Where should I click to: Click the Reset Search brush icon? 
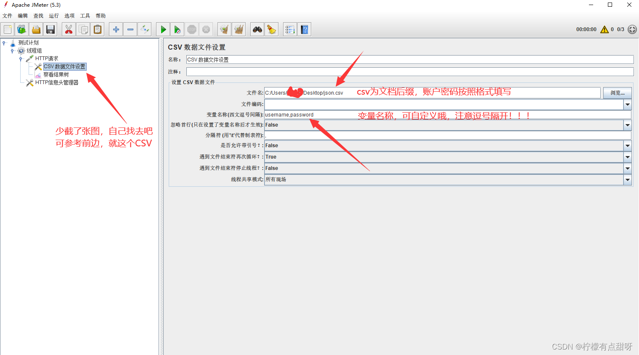[x=272, y=29]
